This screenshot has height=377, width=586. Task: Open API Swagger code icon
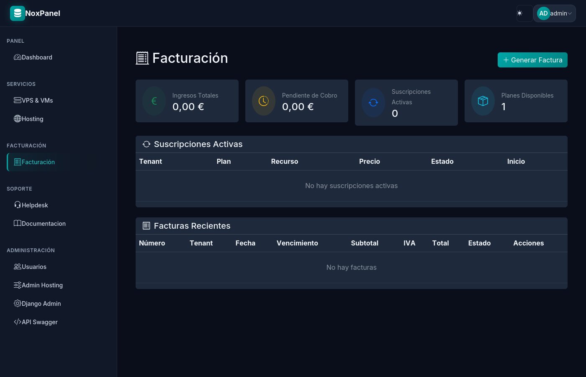pos(18,322)
